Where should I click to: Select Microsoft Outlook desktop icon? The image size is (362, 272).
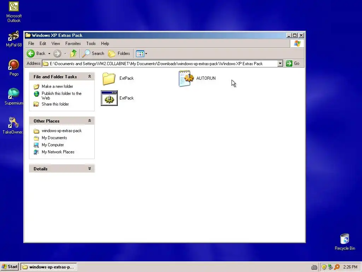(x=14, y=12)
